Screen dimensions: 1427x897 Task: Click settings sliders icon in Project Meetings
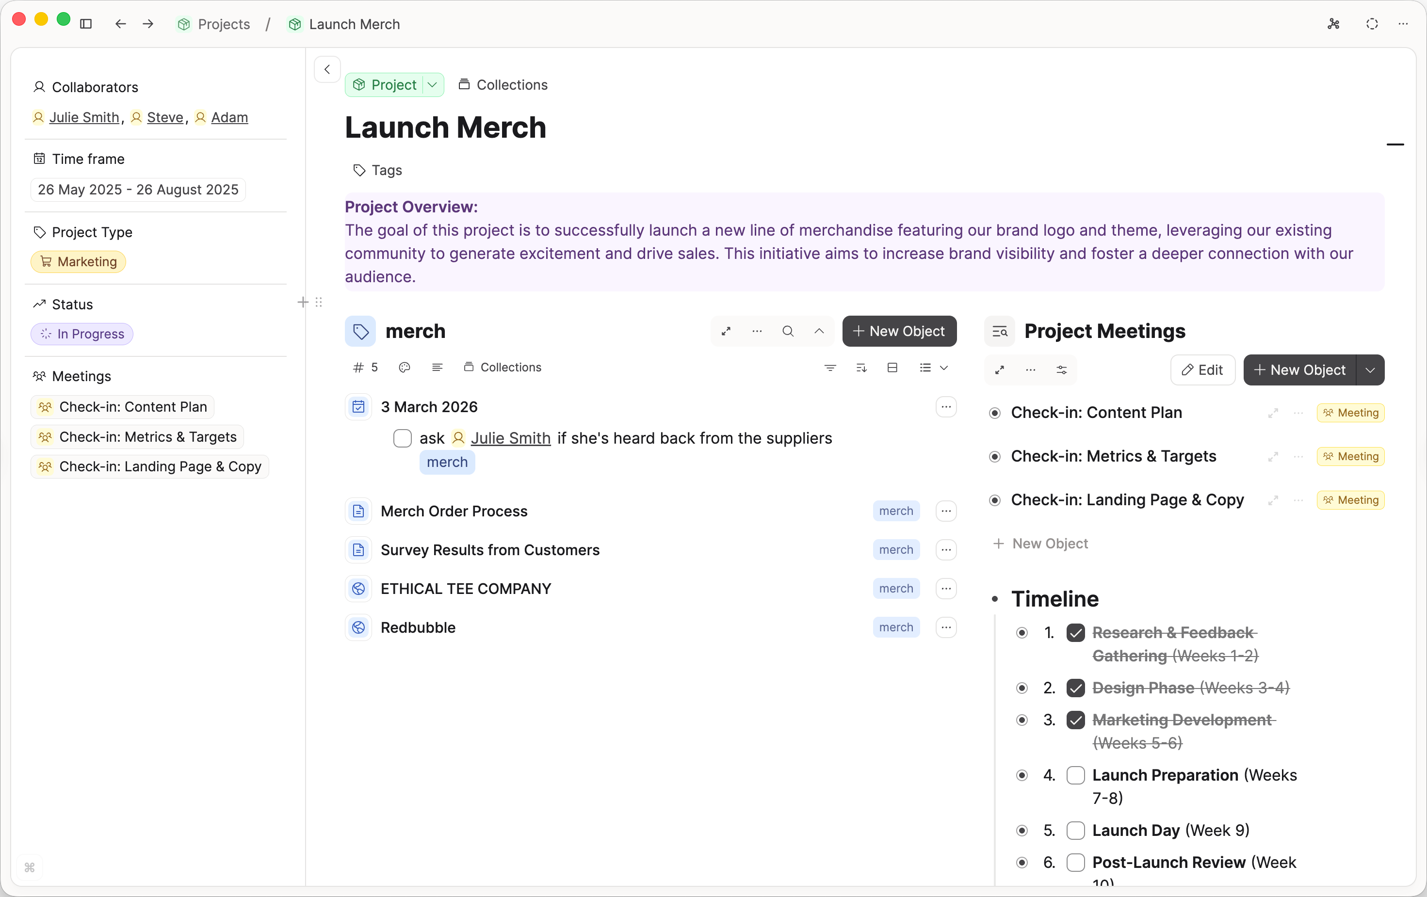[1061, 369]
